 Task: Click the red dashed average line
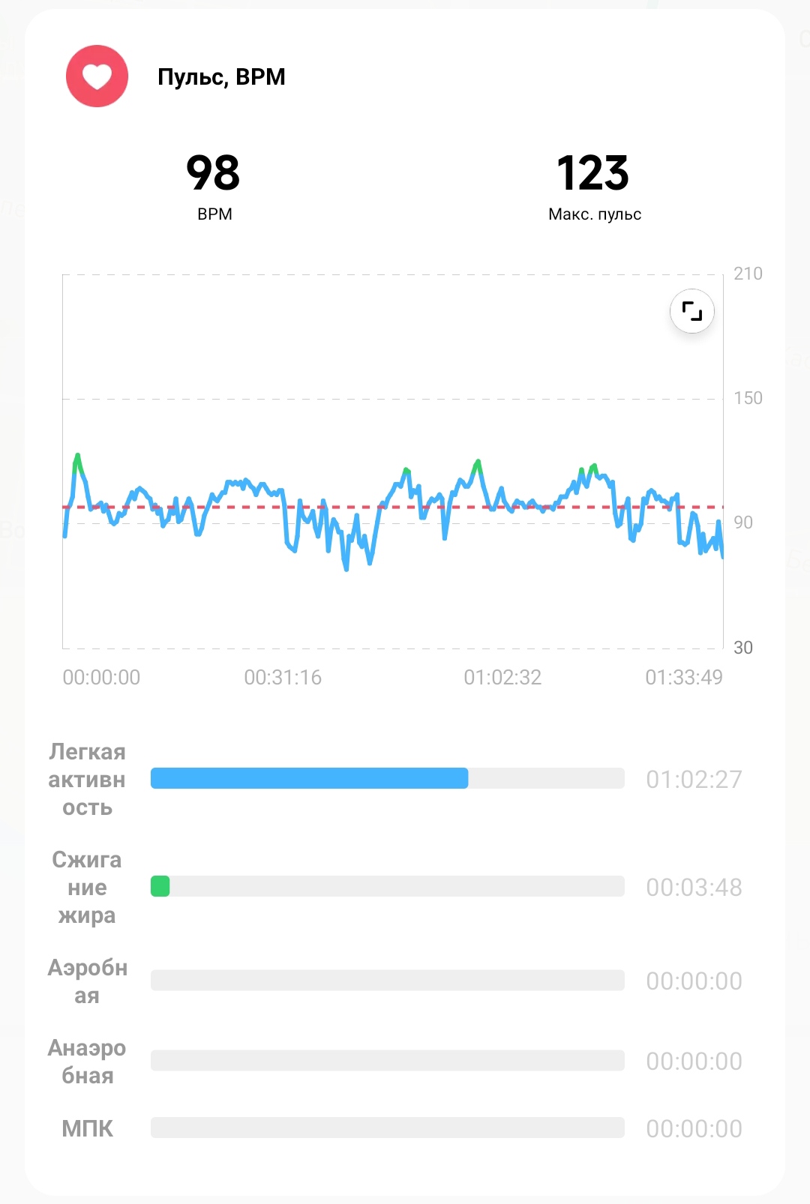tap(392, 508)
